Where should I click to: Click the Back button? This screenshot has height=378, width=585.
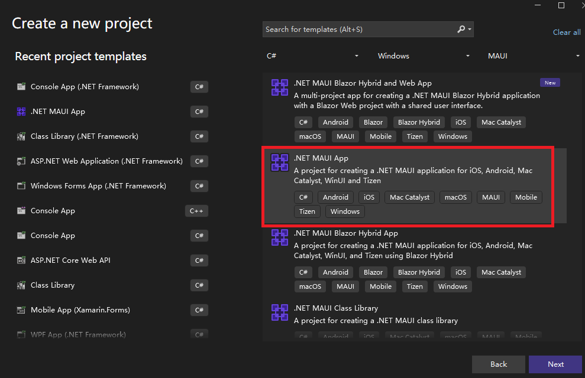click(499, 364)
